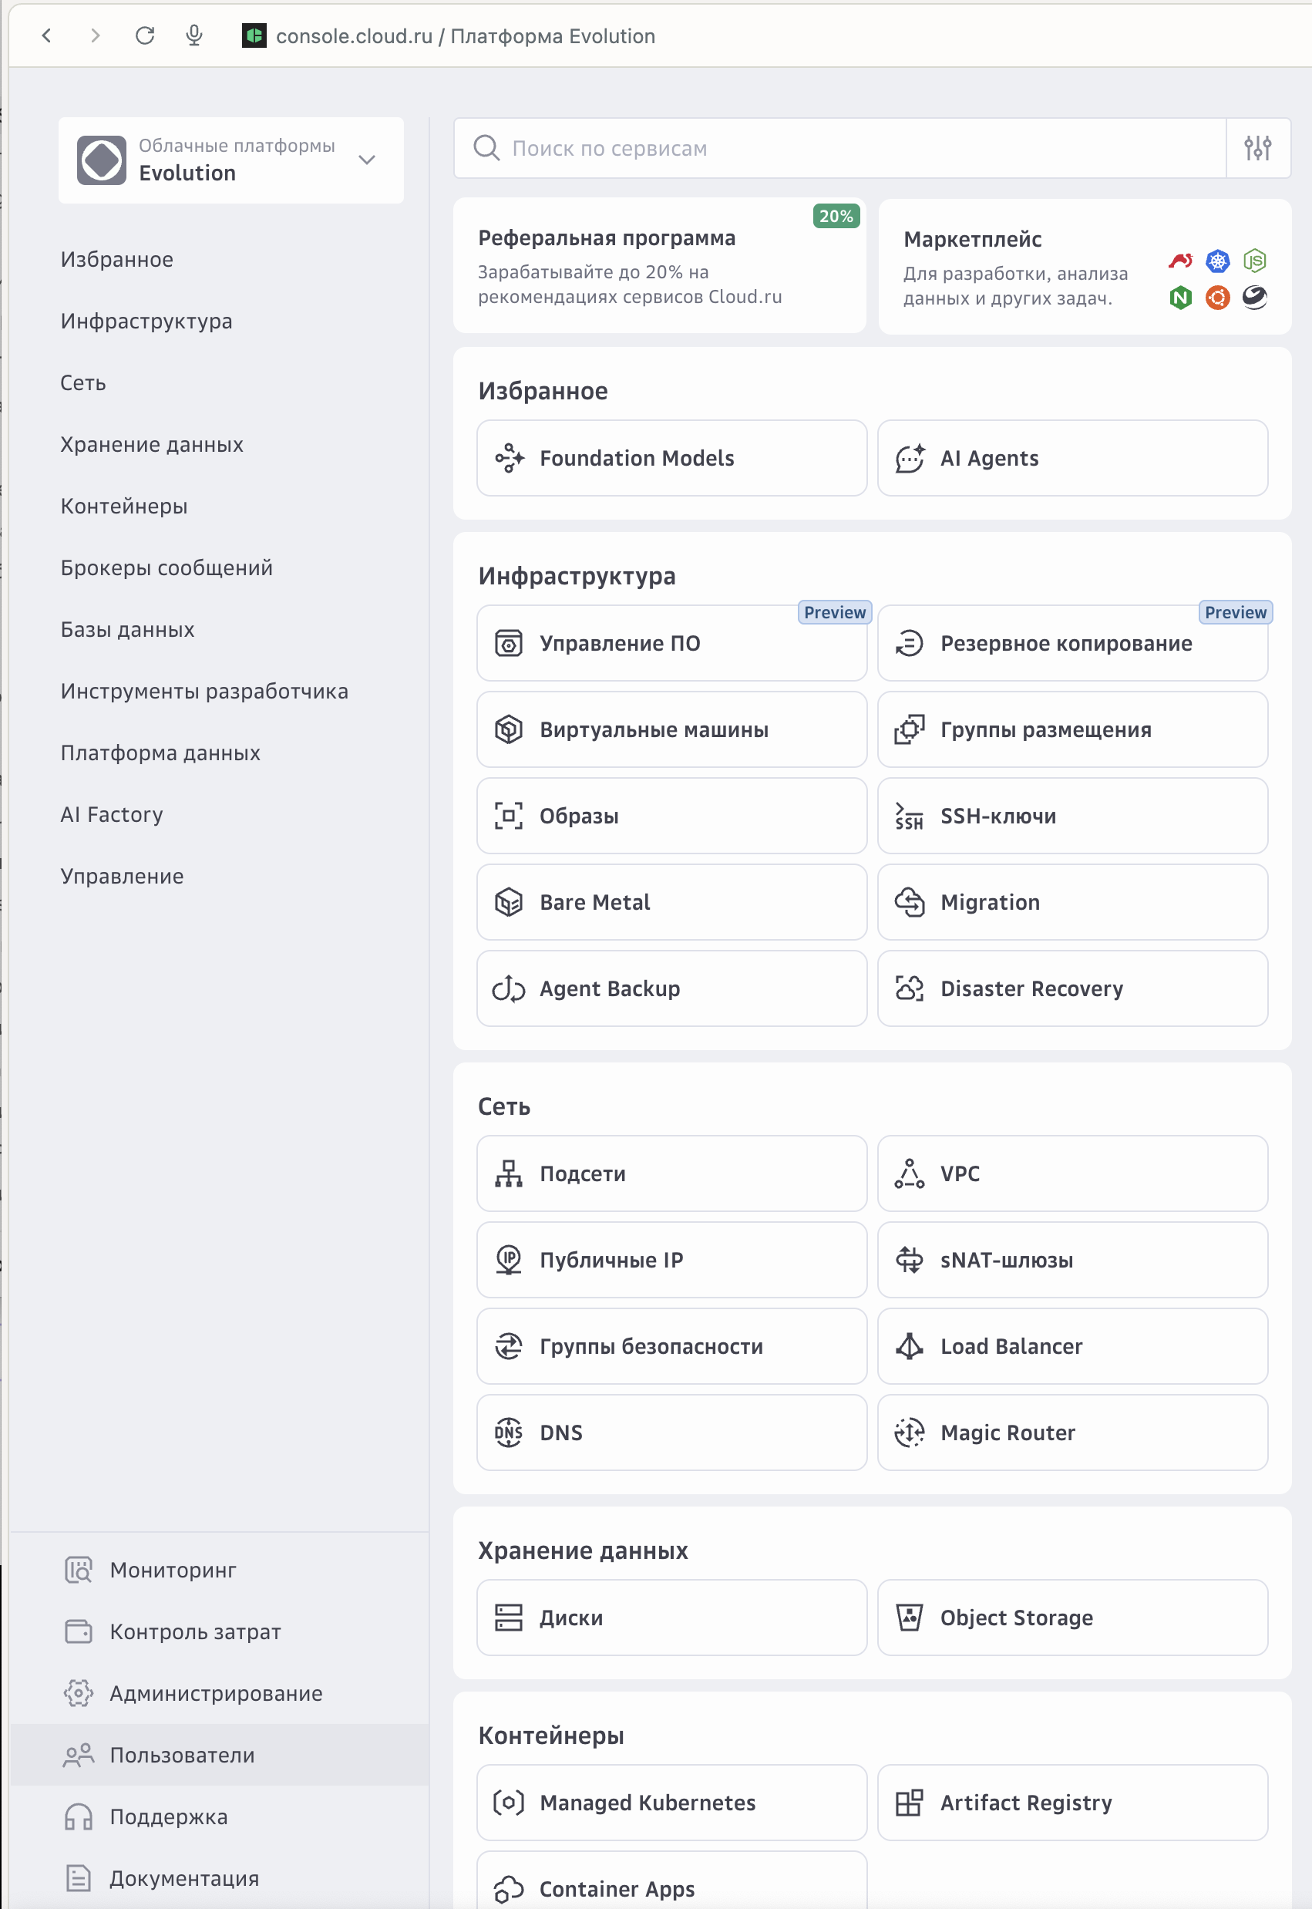Click the Foundation Models sparkle icon
Image resolution: width=1312 pixels, height=1909 pixels.
click(x=509, y=458)
